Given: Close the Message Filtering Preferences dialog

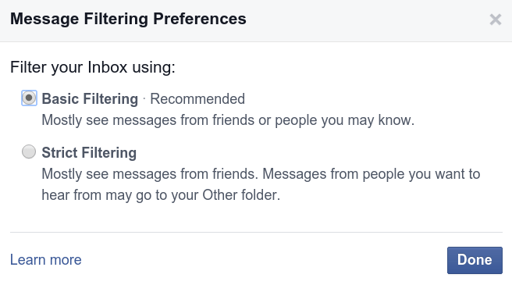Looking at the screenshot, I should pos(496,20).
